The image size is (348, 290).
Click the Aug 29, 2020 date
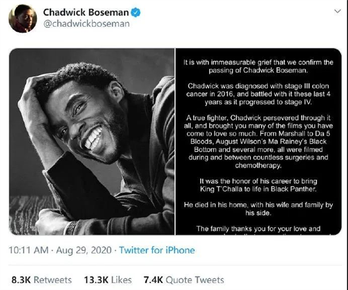(x=84, y=251)
